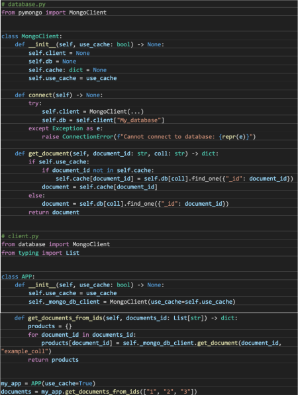Click 'self.client = MongoClient(...)' line
Viewport: 298px width, 395px height.
[x=93, y=112]
